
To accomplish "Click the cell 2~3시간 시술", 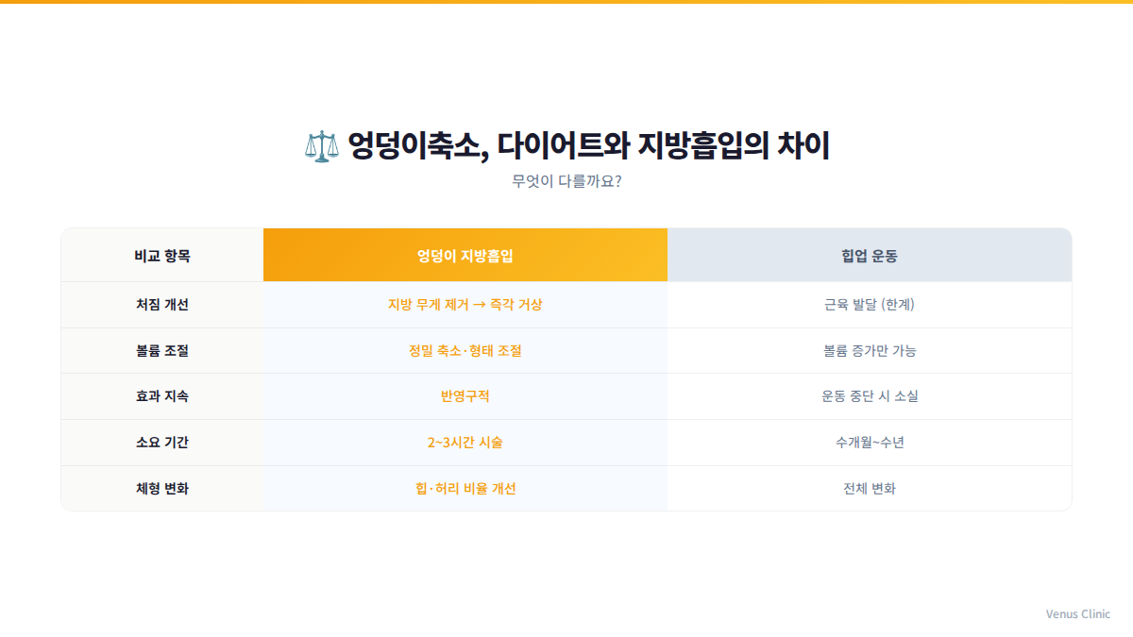I will click(x=465, y=443).
